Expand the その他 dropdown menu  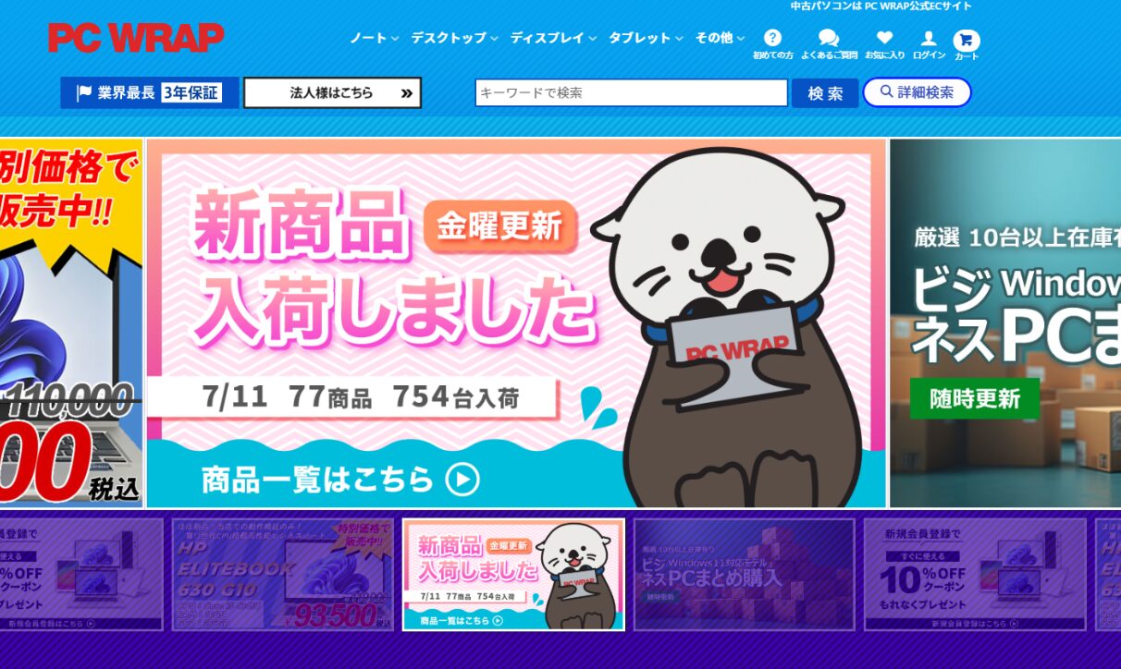[720, 38]
